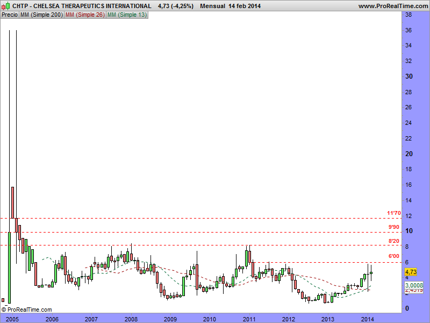Click the 20 mark on price axis
Image resolution: width=430 pixels, height=323 pixels.
408,154
